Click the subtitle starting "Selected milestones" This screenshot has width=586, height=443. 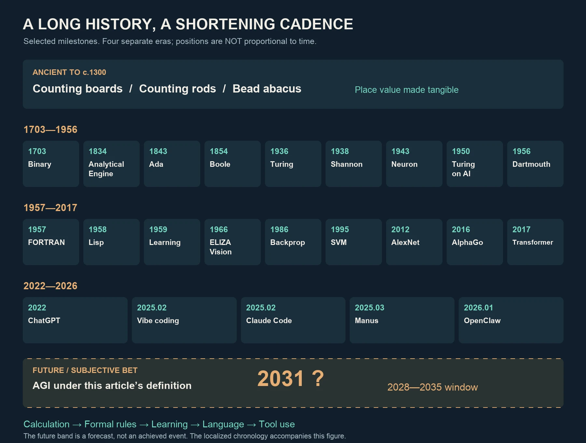click(x=170, y=41)
